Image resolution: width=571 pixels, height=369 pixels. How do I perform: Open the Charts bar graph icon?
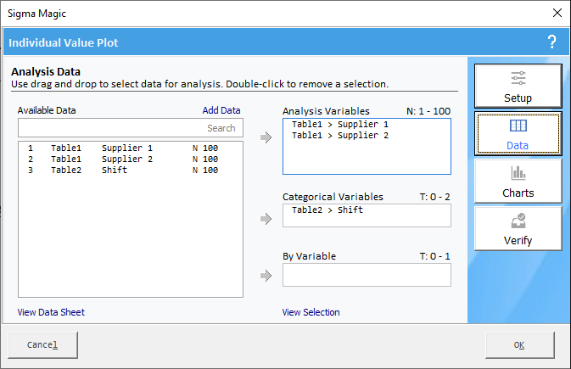(518, 181)
